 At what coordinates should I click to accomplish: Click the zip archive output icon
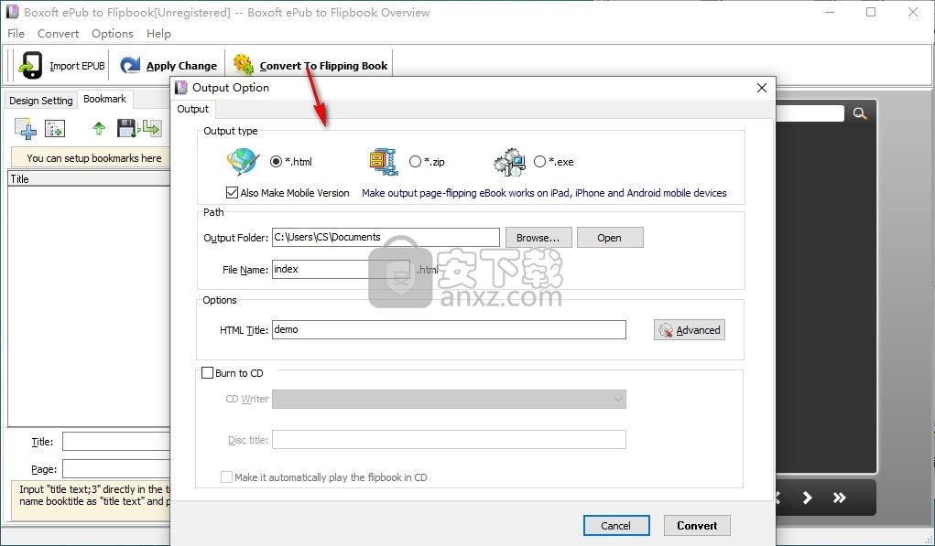384,161
